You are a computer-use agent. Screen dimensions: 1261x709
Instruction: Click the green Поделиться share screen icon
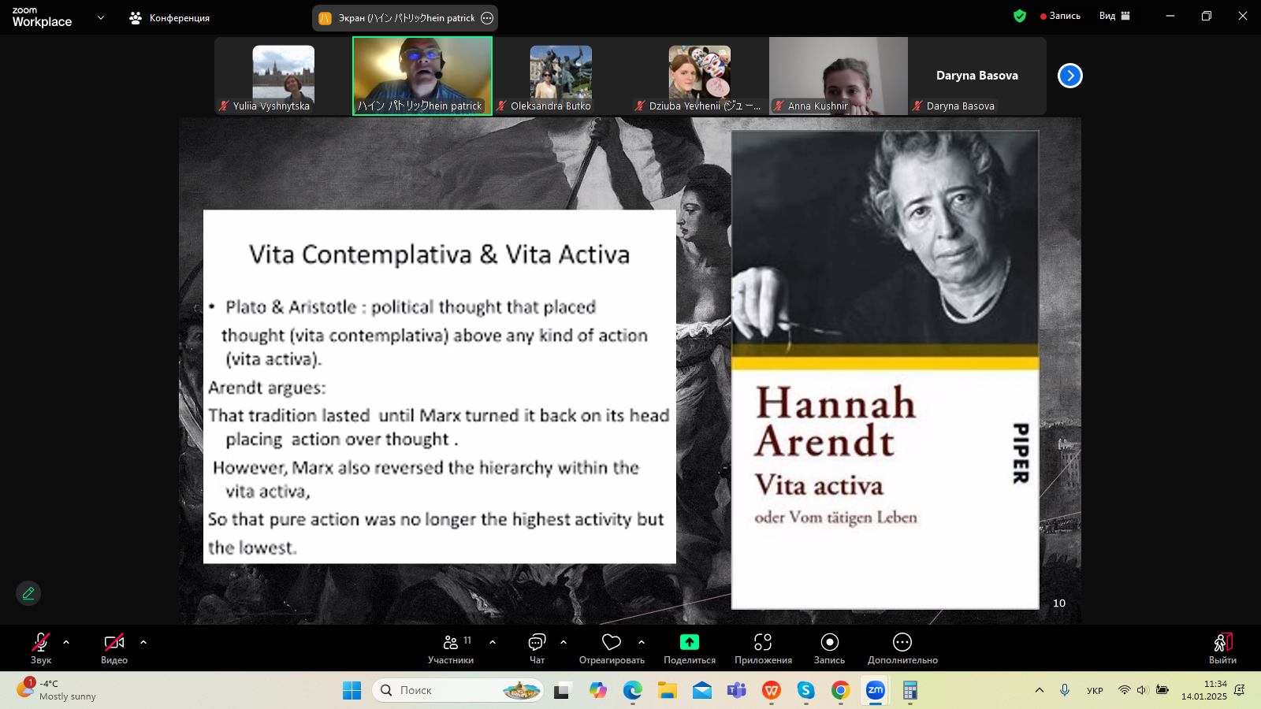pyautogui.click(x=689, y=642)
